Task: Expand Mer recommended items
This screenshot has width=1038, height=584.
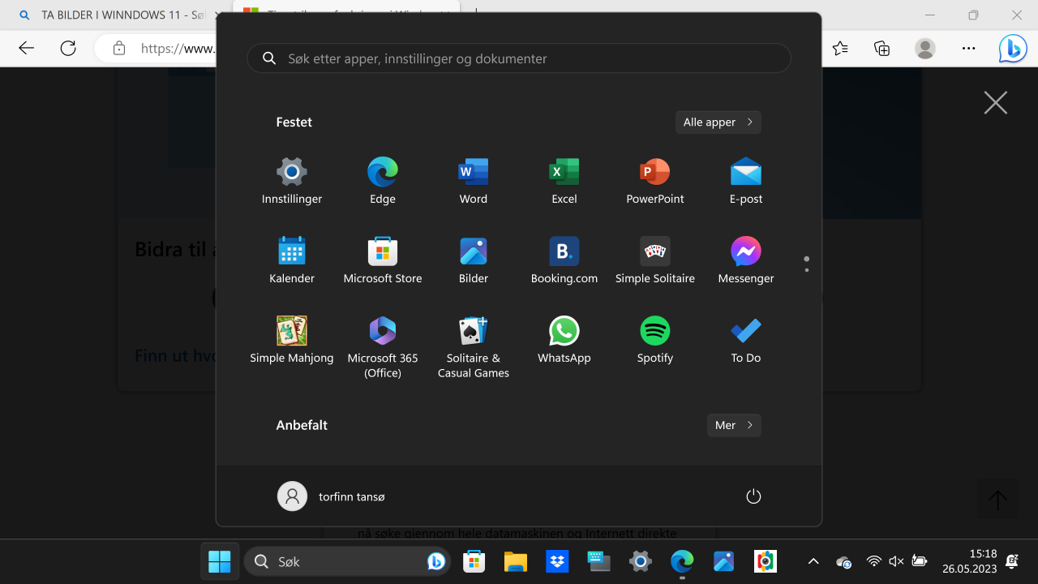Action: 733,425
